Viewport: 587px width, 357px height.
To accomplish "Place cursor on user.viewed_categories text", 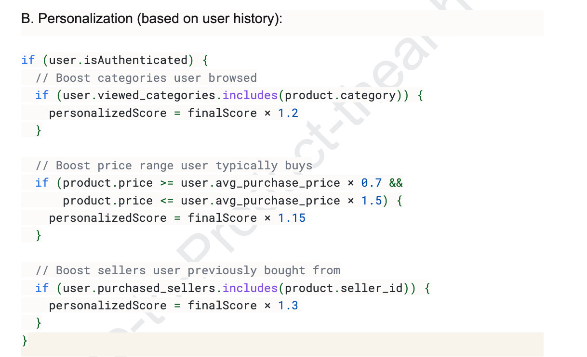I will [x=139, y=95].
